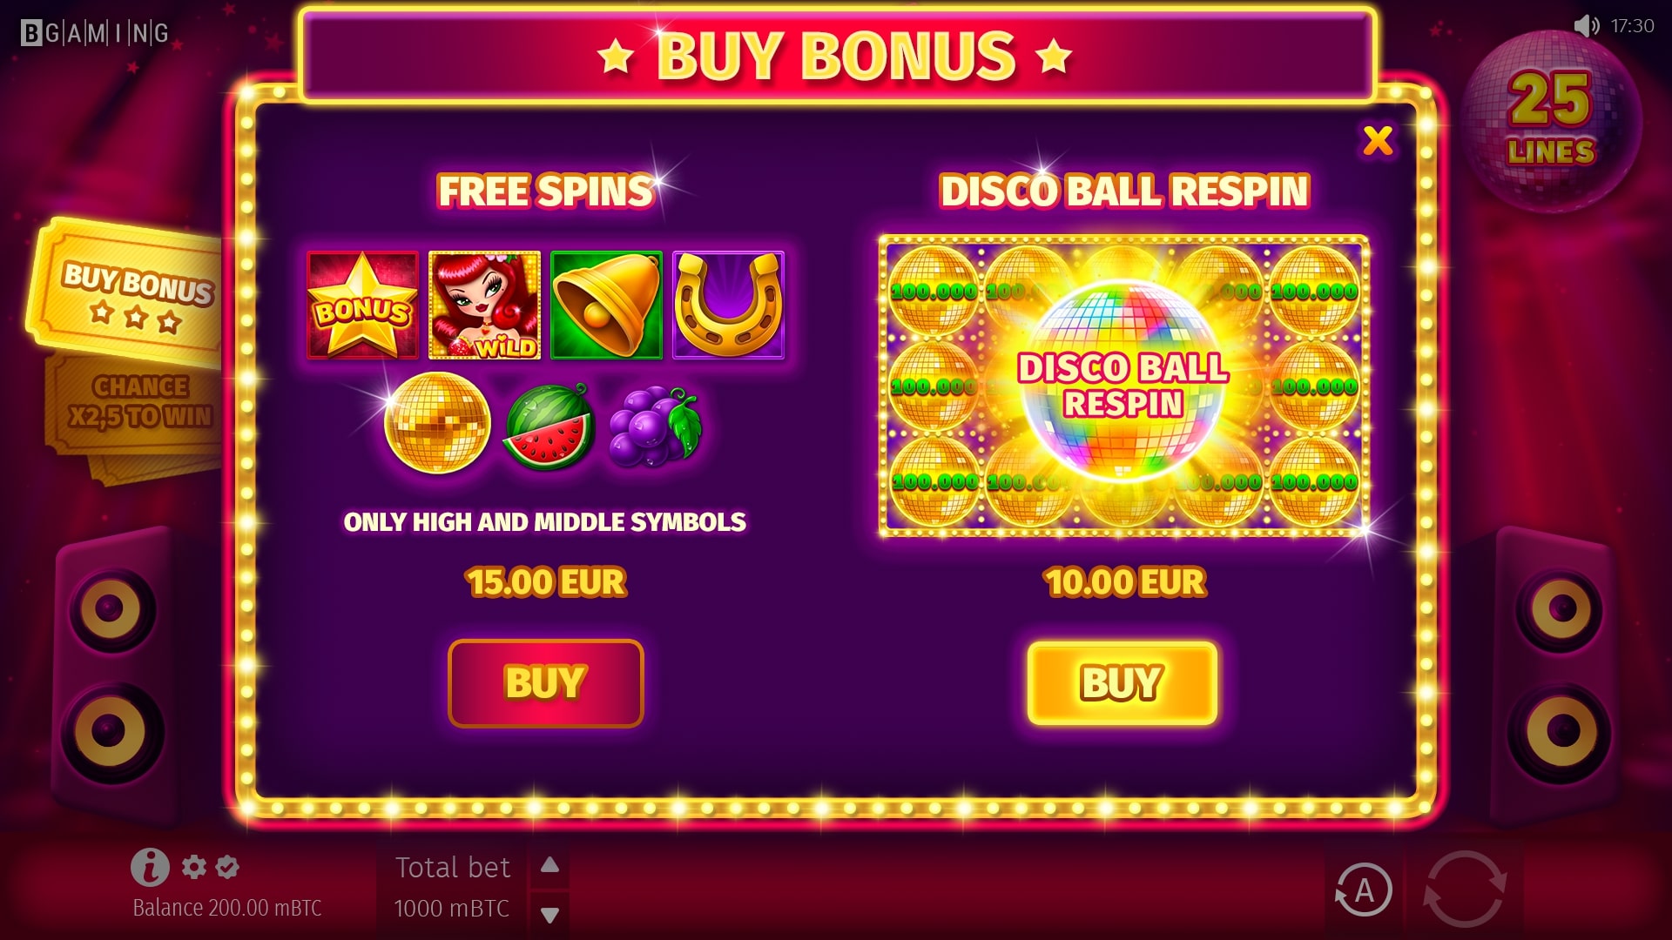Toggle the autoplay button
The height and width of the screenshot is (940, 1672).
1364,890
